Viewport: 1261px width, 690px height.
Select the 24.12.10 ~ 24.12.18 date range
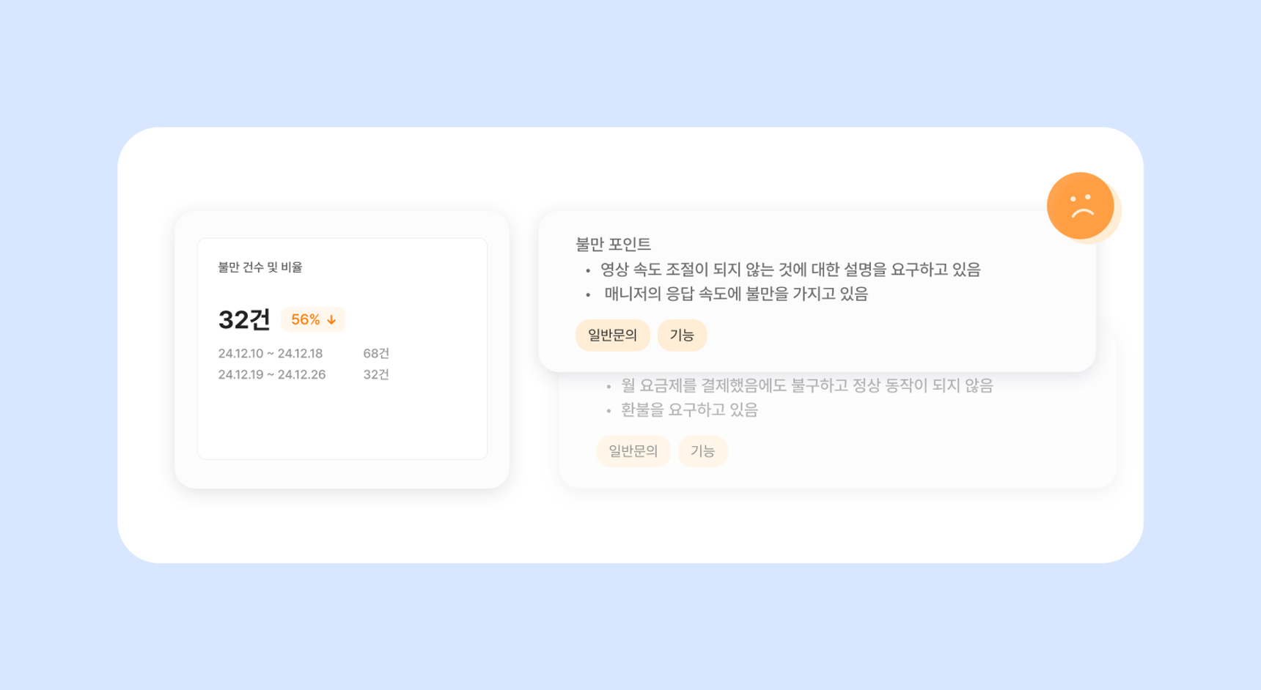coord(271,354)
